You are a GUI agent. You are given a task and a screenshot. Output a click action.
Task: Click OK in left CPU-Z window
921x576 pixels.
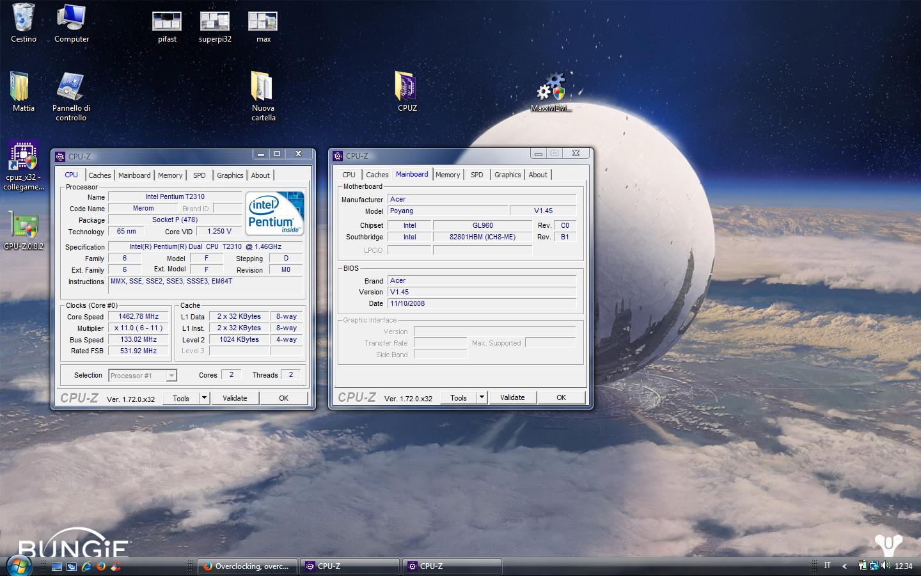[x=283, y=398]
